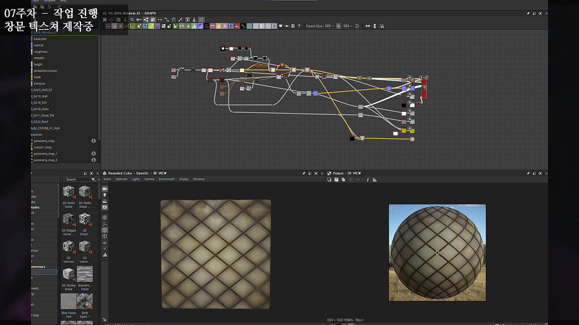Select the roughness output in the explorer
The width and height of the screenshot is (579, 325).
pos(40,51)
